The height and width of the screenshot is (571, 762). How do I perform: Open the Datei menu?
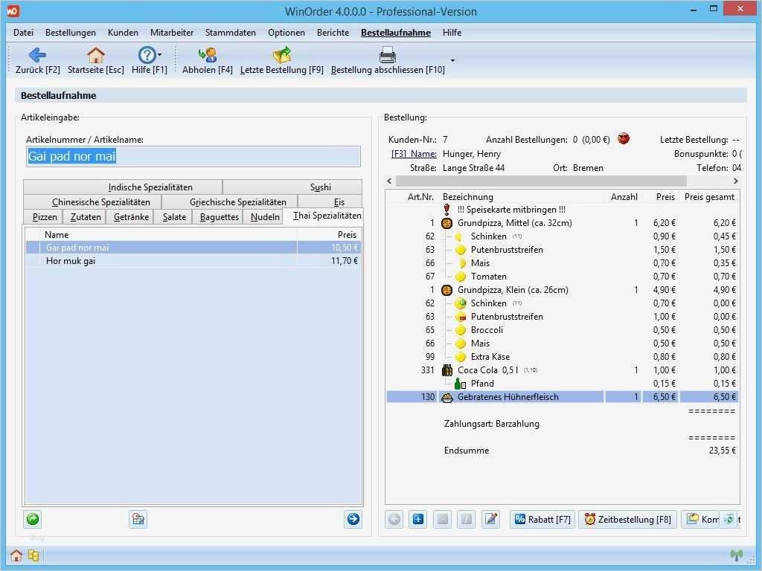coord(23,33)
